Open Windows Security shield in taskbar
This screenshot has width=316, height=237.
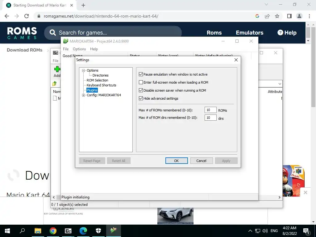(98, 231)
